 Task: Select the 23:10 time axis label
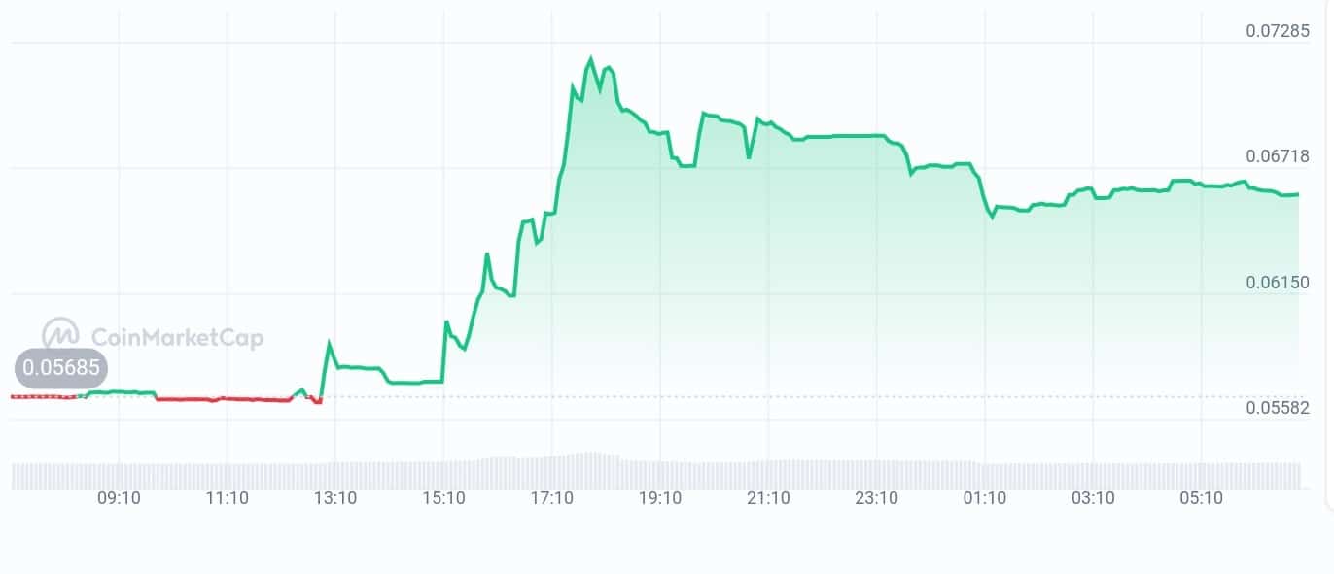[876, 498]
